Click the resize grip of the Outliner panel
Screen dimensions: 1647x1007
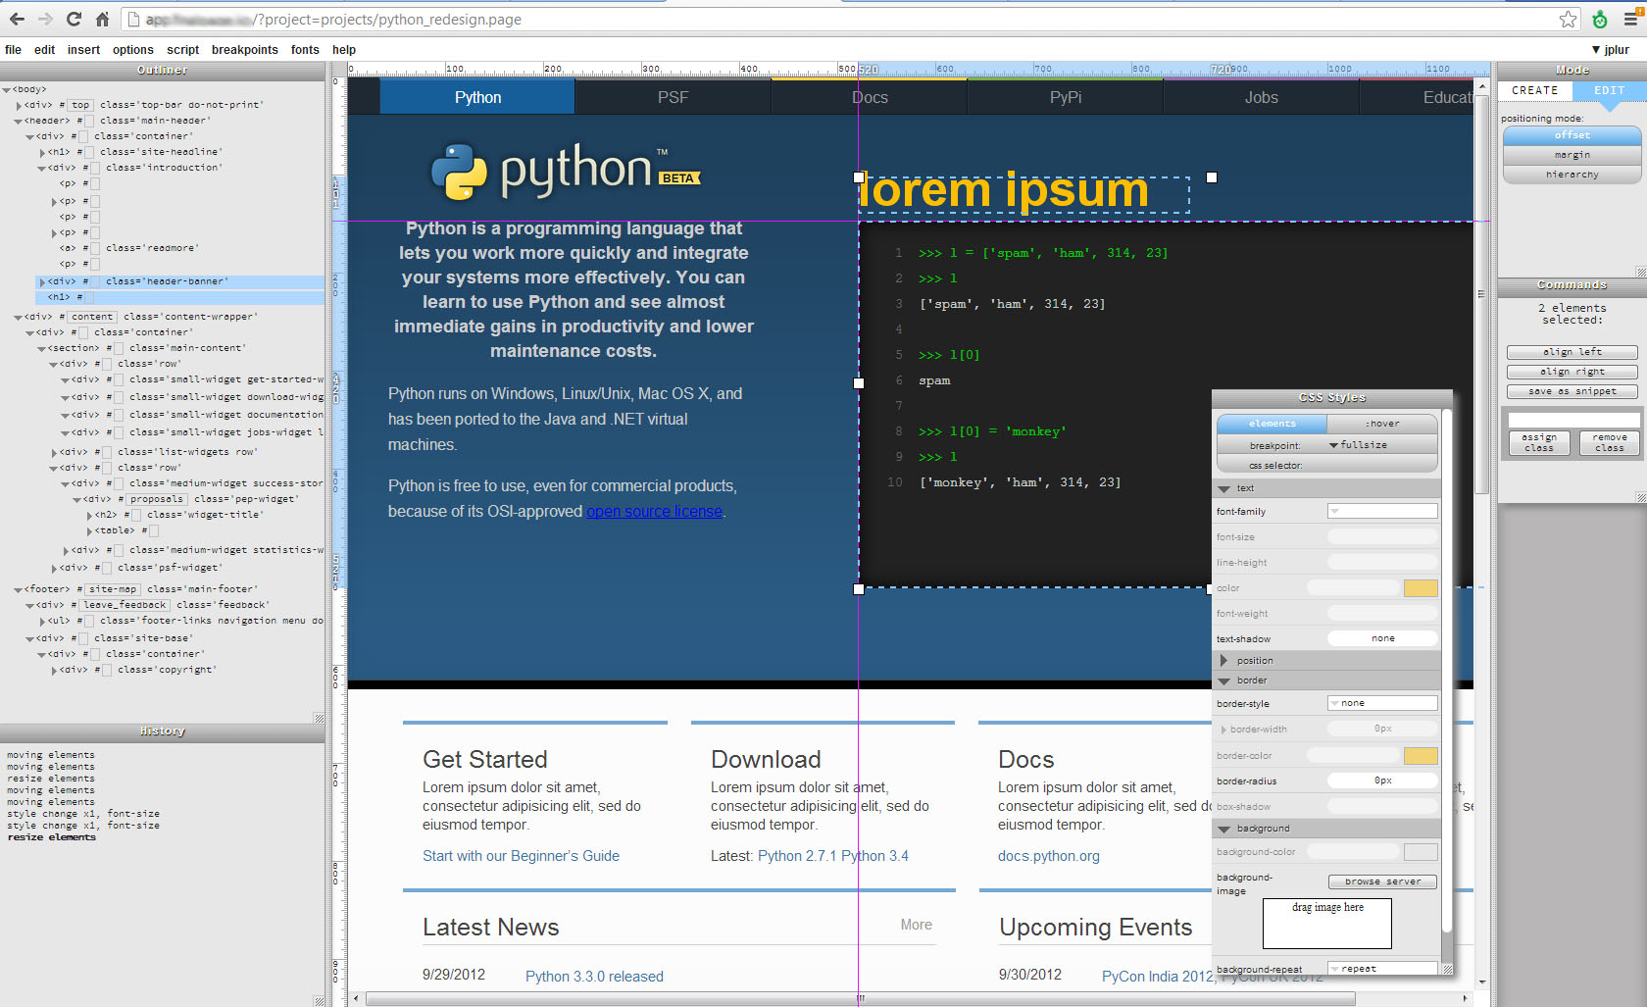(x=319, y=718)
